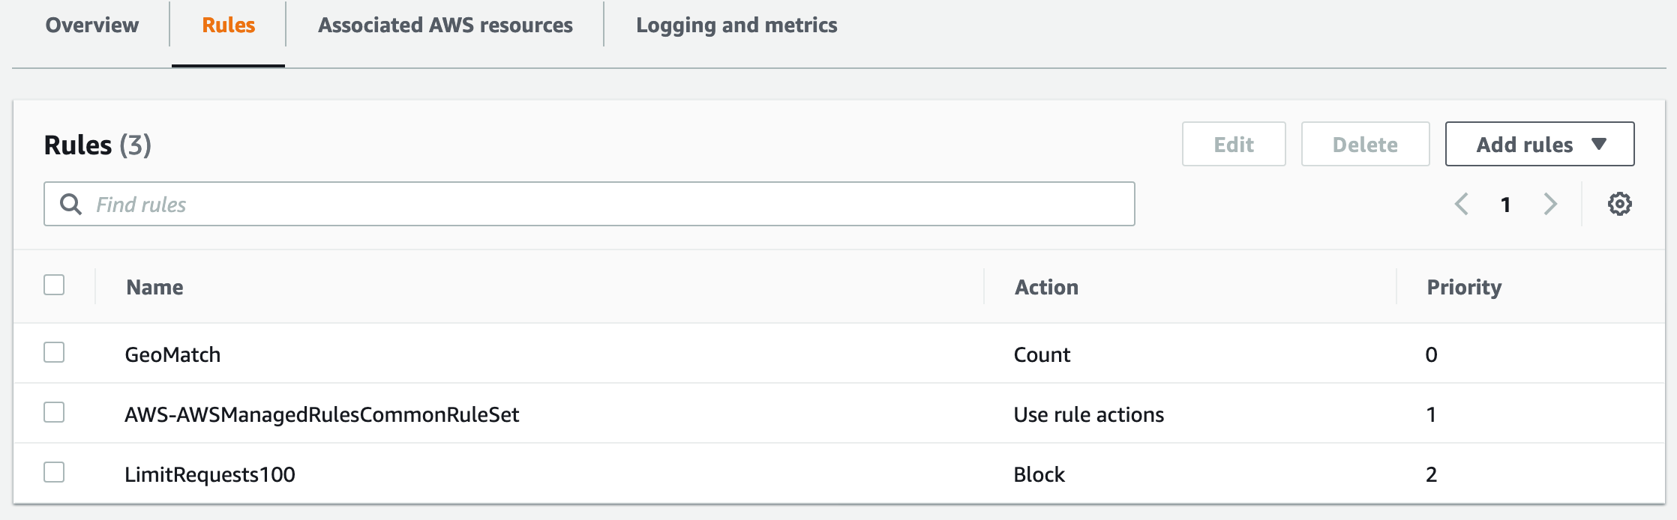Focus the Find rules search field

coord(589,204)
